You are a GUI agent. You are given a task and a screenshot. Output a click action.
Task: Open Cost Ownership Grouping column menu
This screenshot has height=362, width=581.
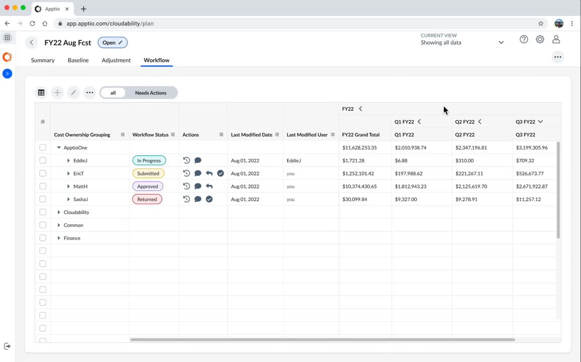coord(123,135)
